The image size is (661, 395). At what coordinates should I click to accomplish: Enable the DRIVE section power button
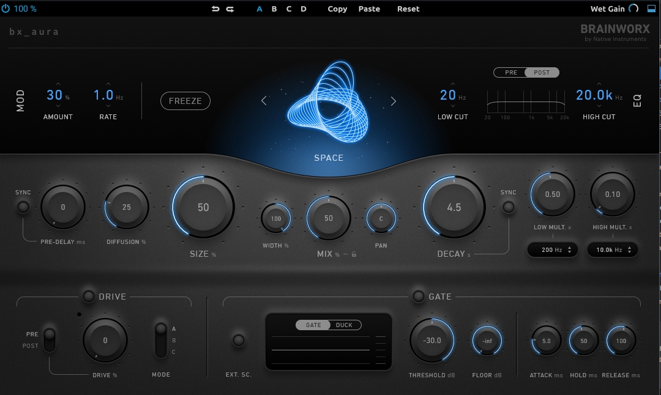pos(89,297)
